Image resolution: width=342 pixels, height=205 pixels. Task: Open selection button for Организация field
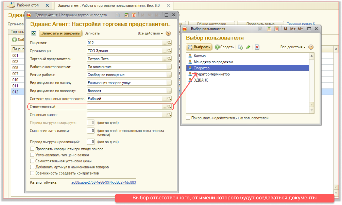click(165, 51)
